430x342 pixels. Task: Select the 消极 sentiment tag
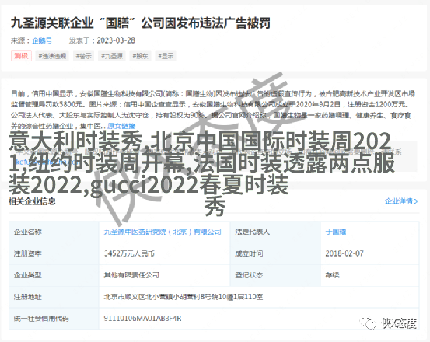[x=21, y=56]
